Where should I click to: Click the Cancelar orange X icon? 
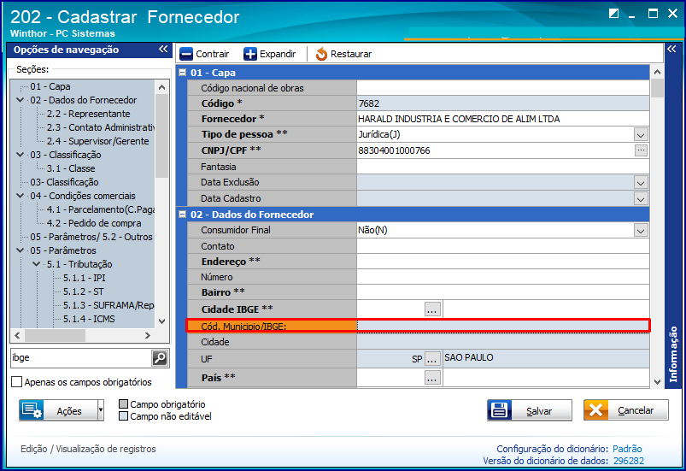coord(596,410)
